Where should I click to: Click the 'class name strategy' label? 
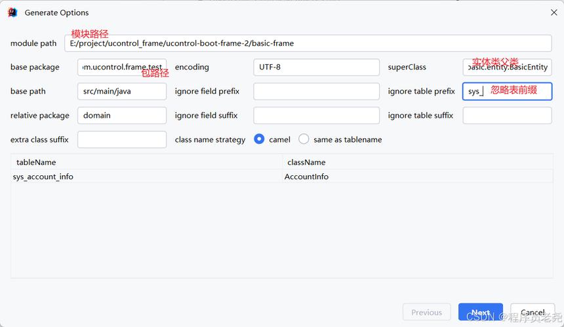(210, 139)
